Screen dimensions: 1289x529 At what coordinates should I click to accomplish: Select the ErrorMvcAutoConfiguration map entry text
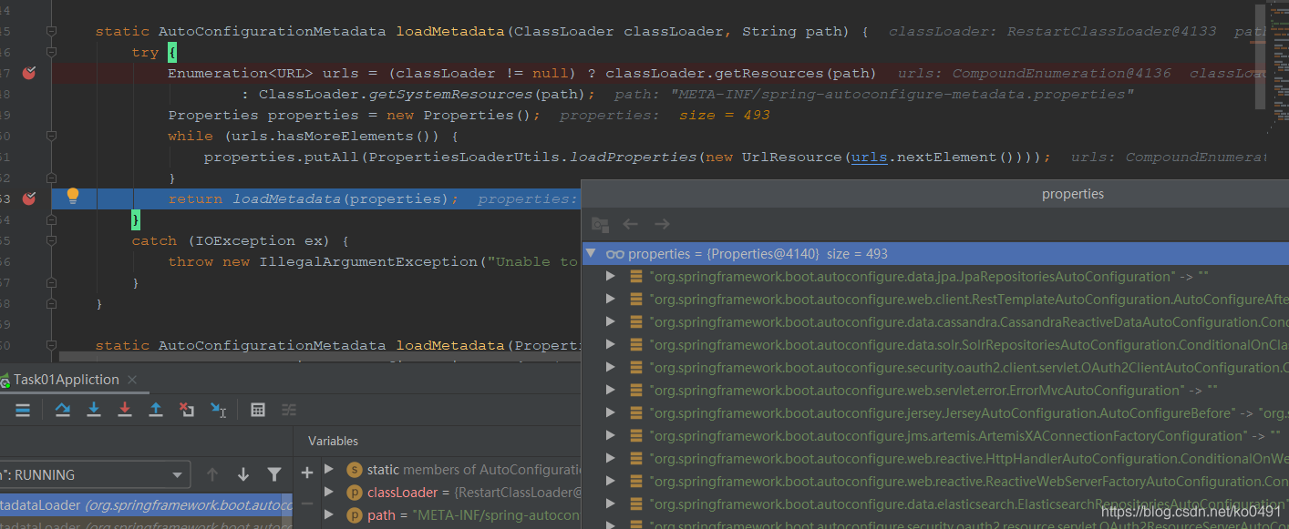[934, 390]
